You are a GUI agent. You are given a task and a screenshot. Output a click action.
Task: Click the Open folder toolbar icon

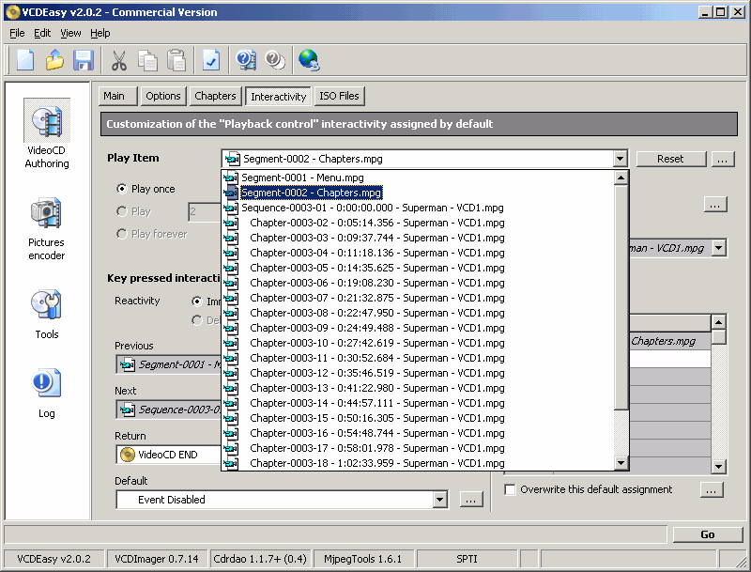(54, 60)
